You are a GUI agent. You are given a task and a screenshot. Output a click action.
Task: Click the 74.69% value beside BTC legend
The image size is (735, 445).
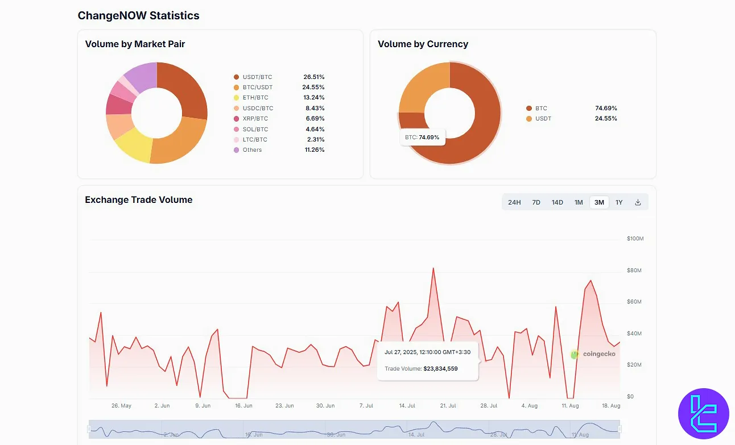(606, 108)
